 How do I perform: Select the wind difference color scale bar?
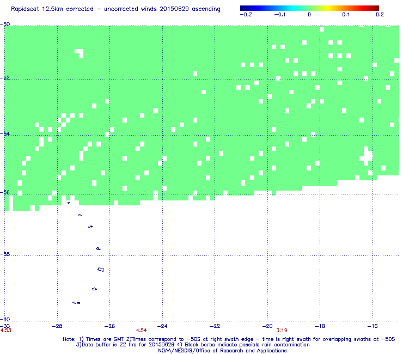[x=309, y=8]
